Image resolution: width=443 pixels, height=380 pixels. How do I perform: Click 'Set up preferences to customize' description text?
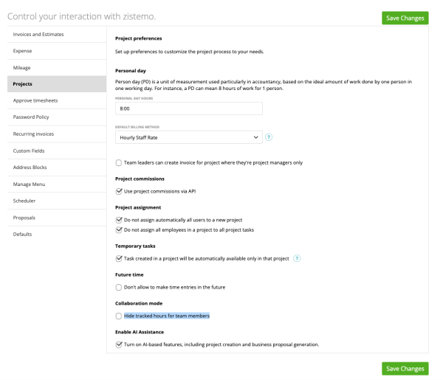189,52
